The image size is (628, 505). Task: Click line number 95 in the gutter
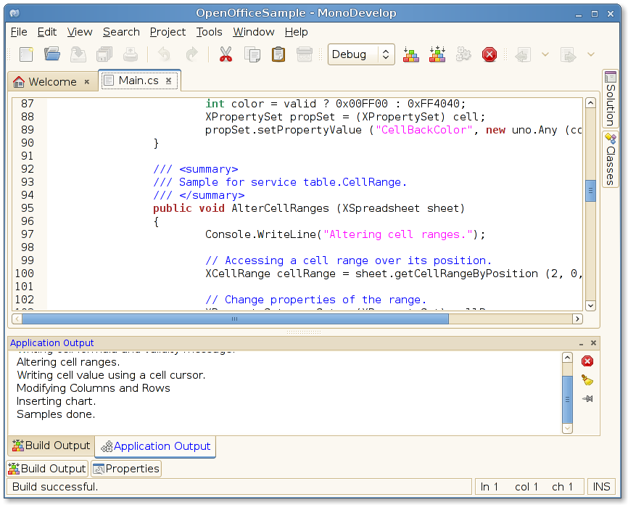[x=28, y=208]
